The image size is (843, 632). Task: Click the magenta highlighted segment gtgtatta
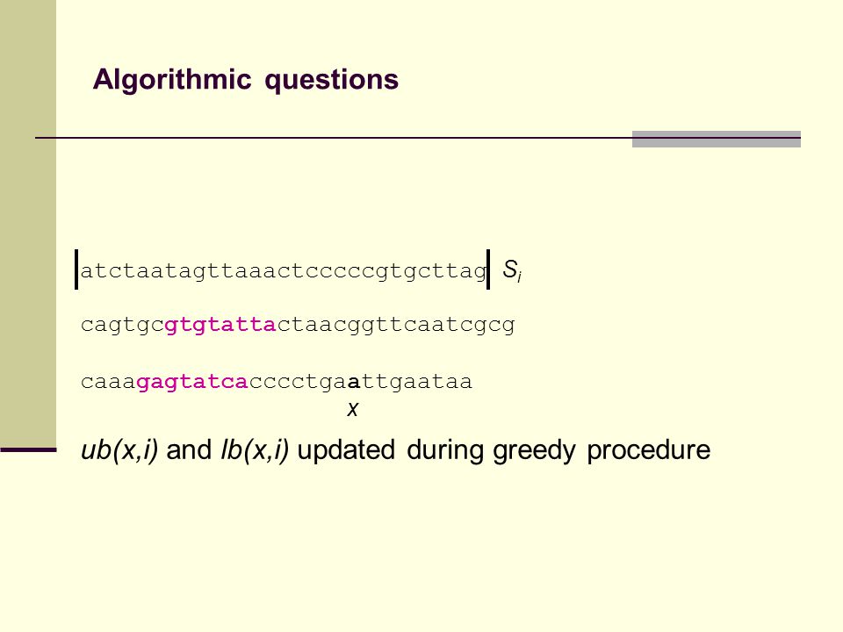(220, 325)
